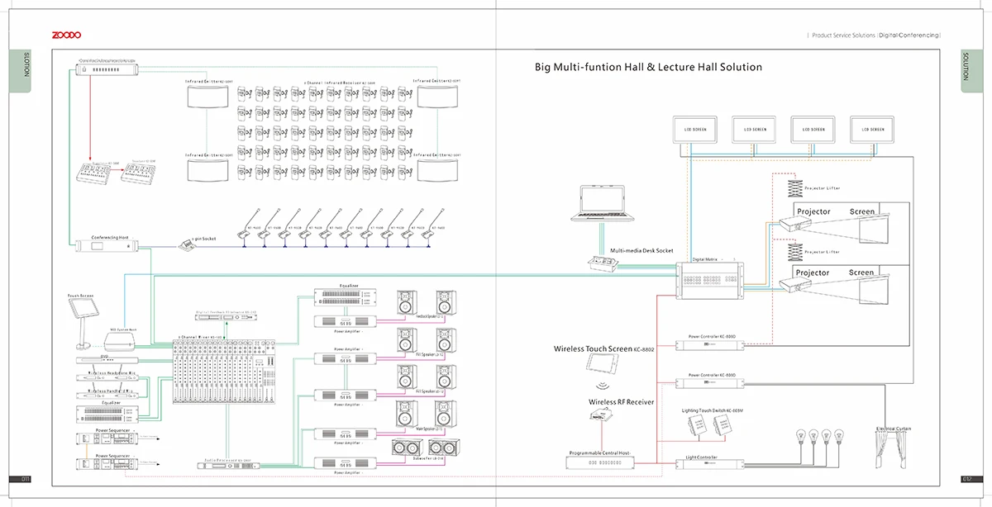Toggle the left Lighting Touch Switch panel

coord(695,427)
